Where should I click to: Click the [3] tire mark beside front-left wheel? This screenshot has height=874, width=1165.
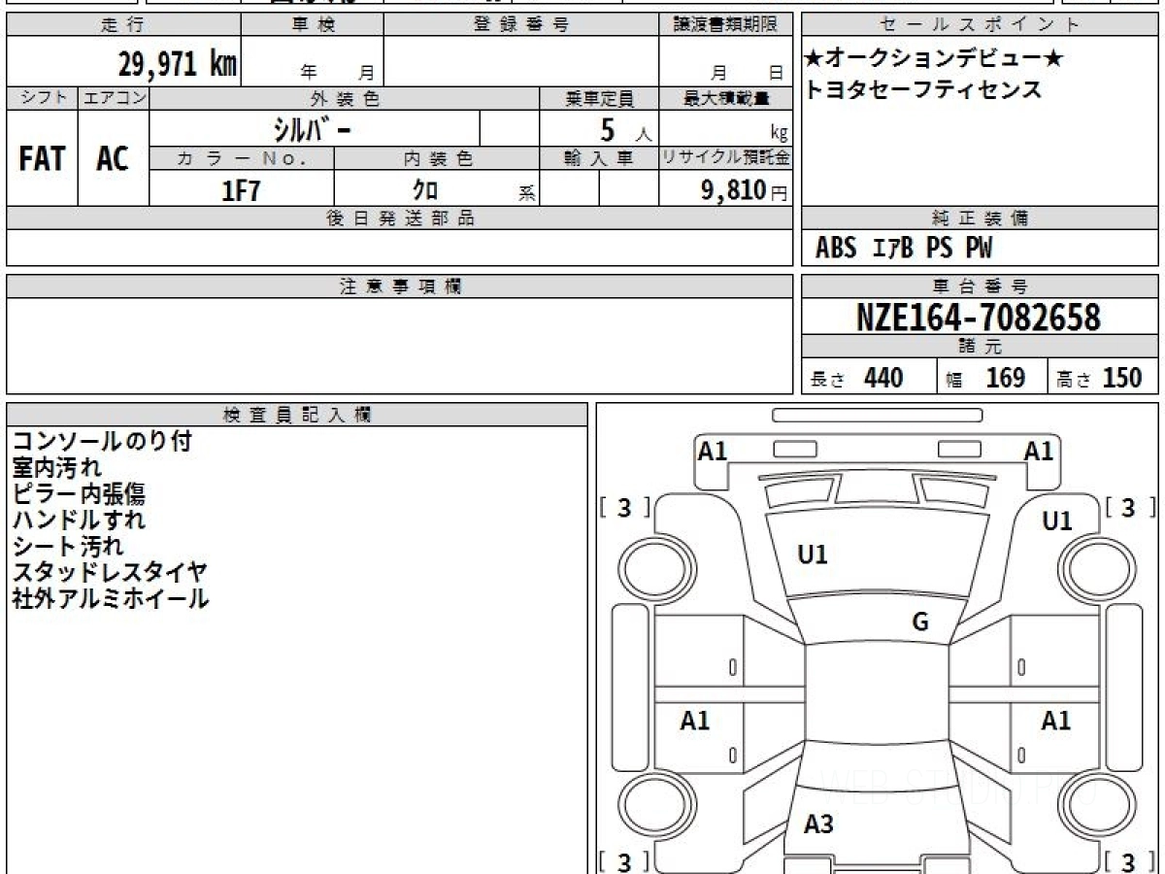pos(624,508)
